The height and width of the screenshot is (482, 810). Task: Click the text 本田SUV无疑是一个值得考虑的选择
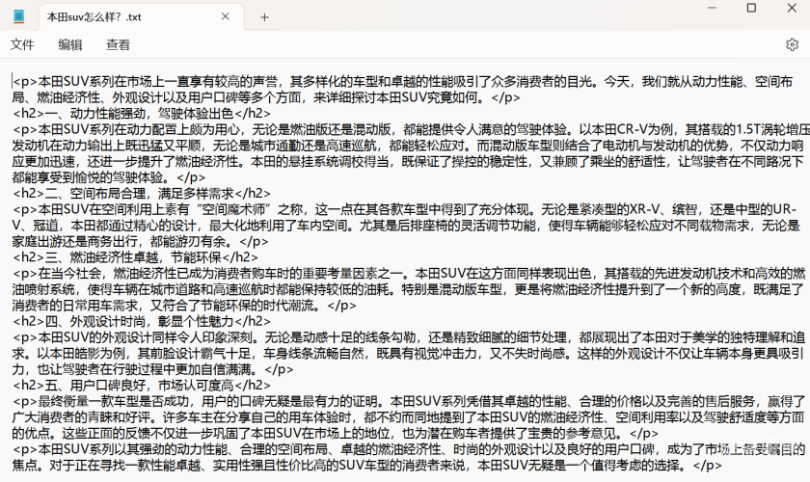(579, 466)
